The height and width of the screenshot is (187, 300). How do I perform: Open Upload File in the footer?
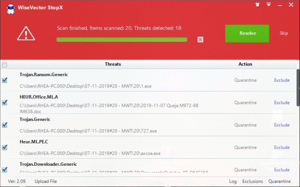point(45,181)
